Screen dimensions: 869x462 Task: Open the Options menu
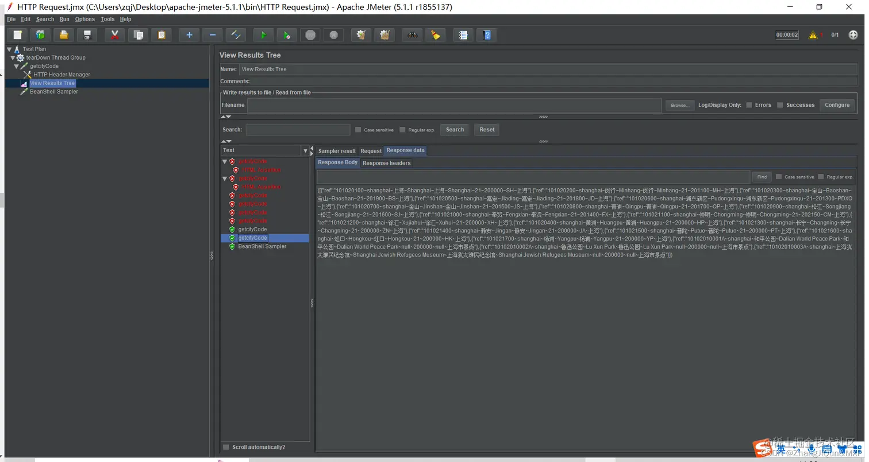click(84, 19)
